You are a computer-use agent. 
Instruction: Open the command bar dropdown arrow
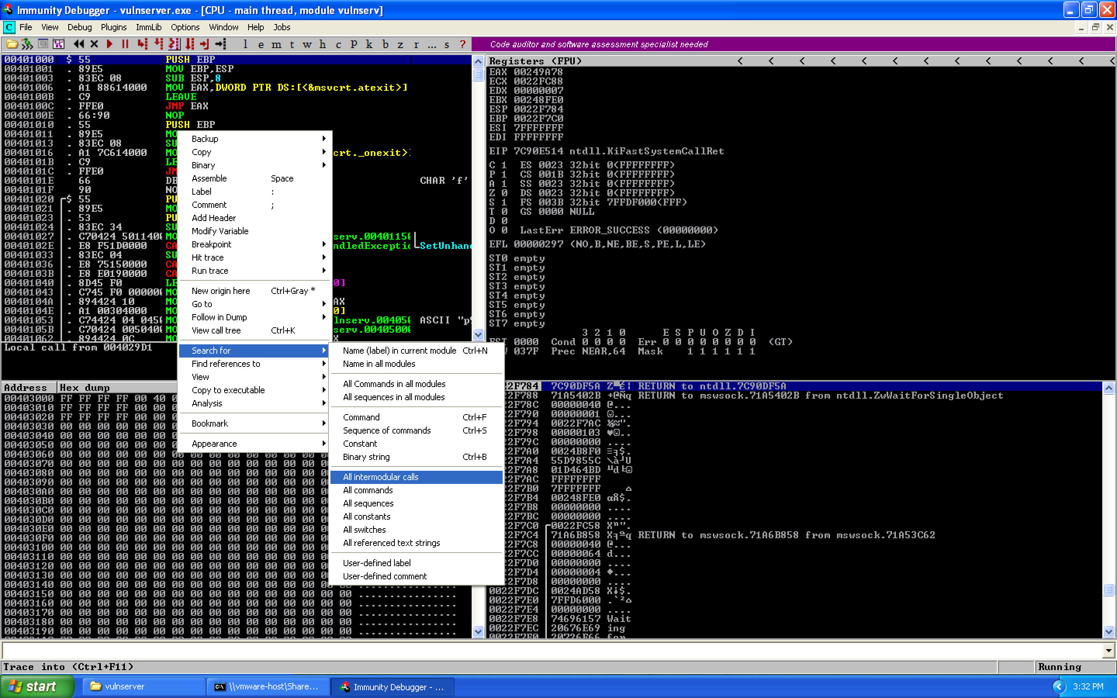click(1109, 651)
